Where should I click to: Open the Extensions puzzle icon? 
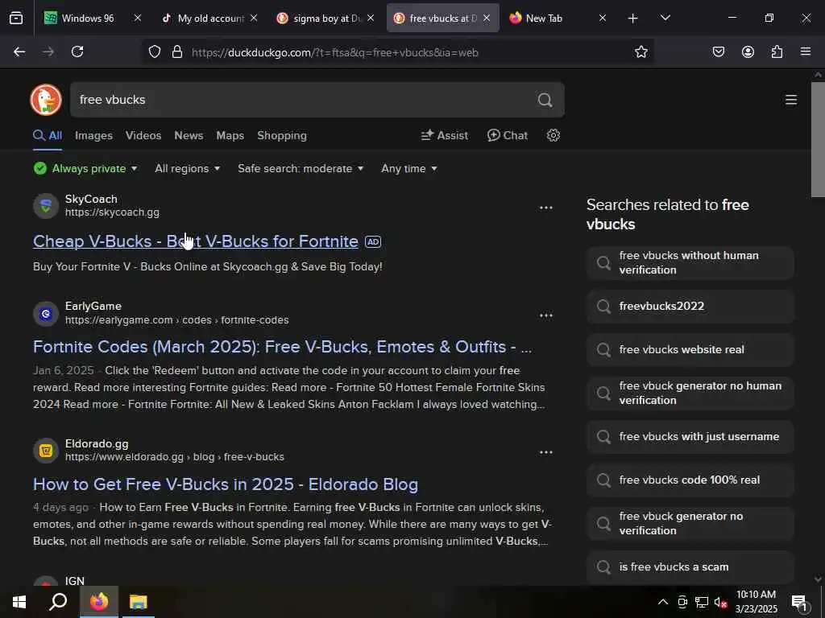pos(777,51)
